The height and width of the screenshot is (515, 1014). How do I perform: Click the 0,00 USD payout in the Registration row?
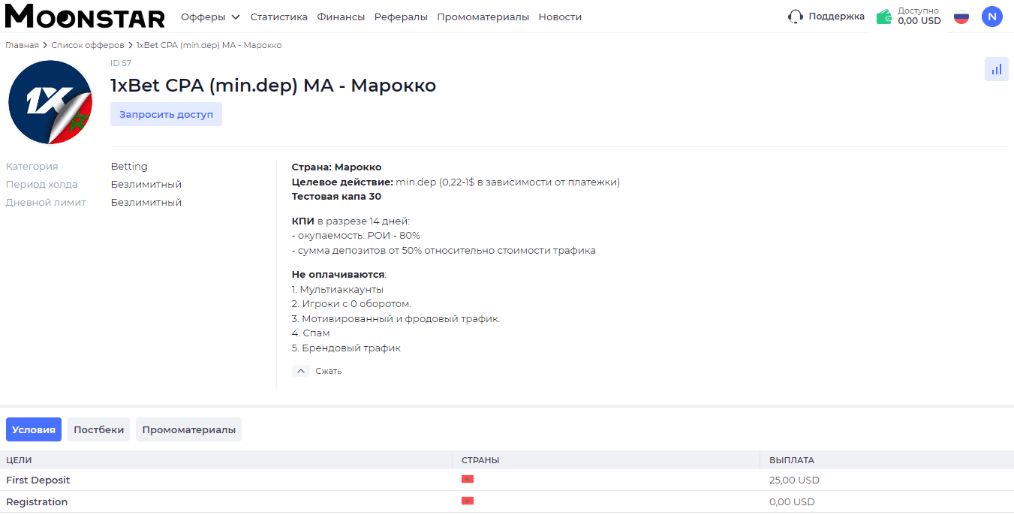792,501
